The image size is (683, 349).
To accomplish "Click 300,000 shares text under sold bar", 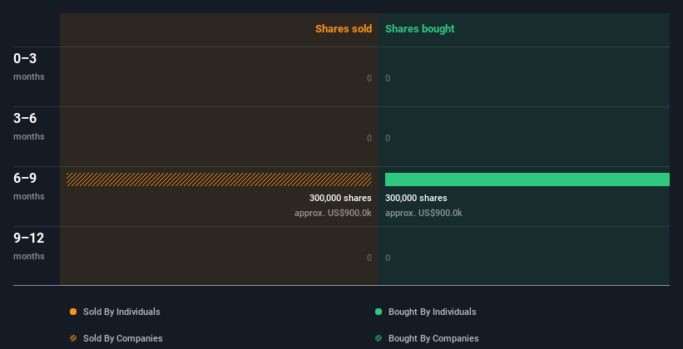I will tap(340, 198).
